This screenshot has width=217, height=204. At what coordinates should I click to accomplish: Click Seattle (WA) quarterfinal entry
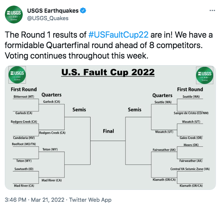163,102
